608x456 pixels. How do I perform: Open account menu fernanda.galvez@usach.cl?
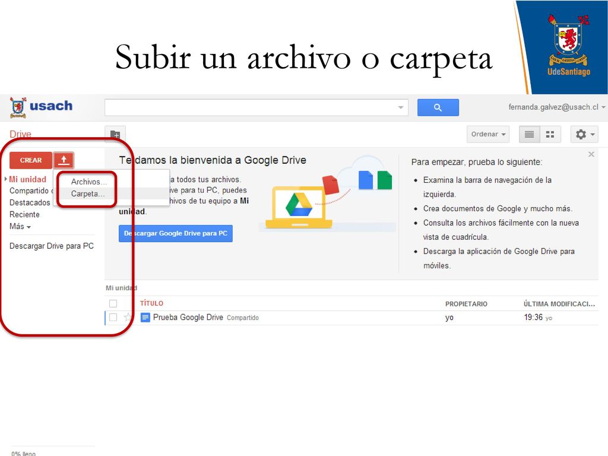(x=556, y=107)
